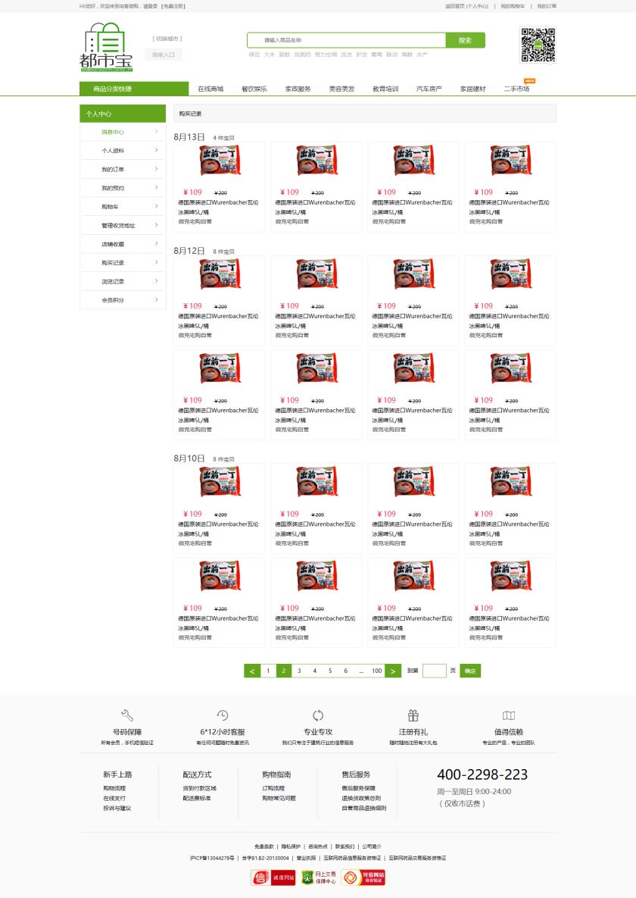Click the green 搜索 search button
This screenshot has height=898, width=636.
tap(465, 40)
